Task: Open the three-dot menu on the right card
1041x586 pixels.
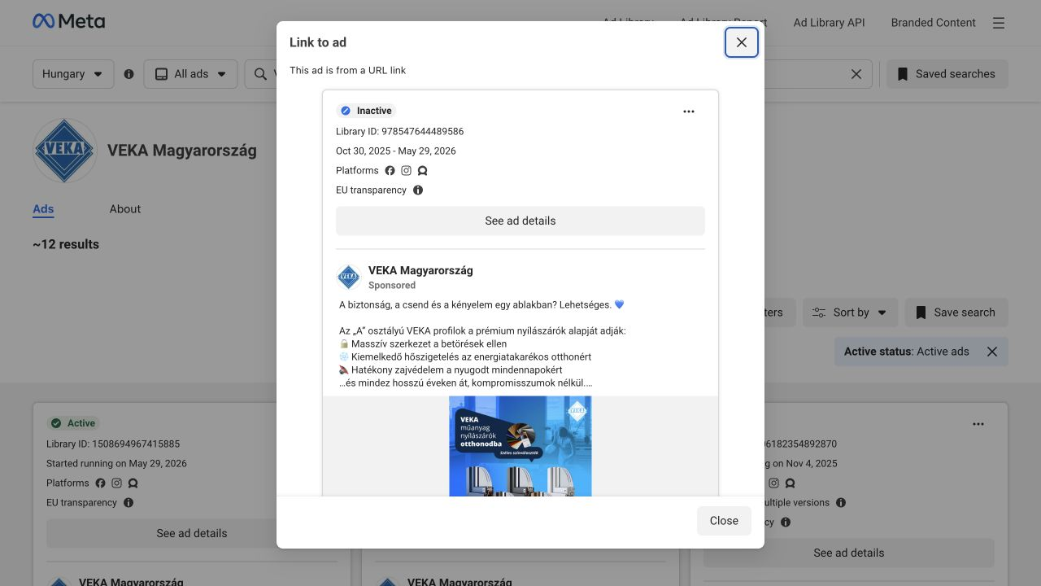Action: pos(978,424)
